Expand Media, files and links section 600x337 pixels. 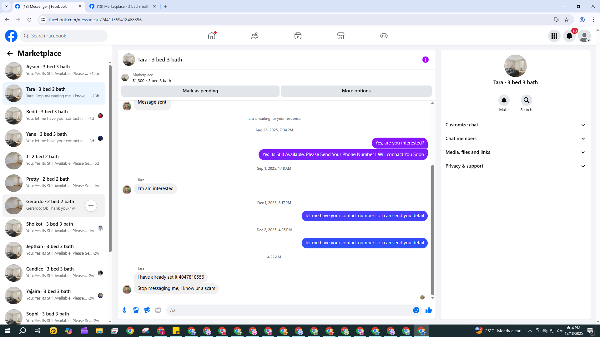(515, 152)
